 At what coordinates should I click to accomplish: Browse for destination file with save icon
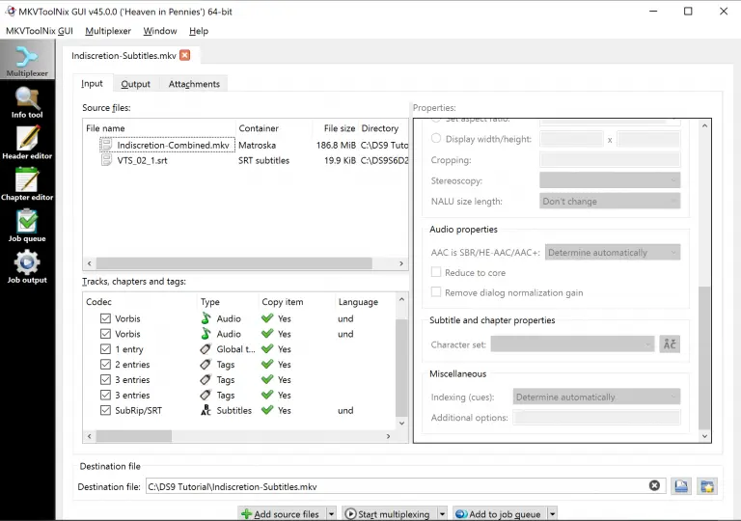pyautogui.click(x=681, y=486)
